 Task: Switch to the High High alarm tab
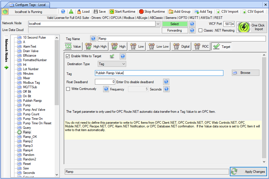96,46
